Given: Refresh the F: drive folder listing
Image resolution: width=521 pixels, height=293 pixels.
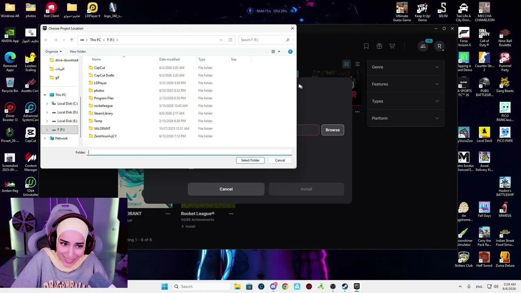Looking at the screenshot, I should pos(230,40).
